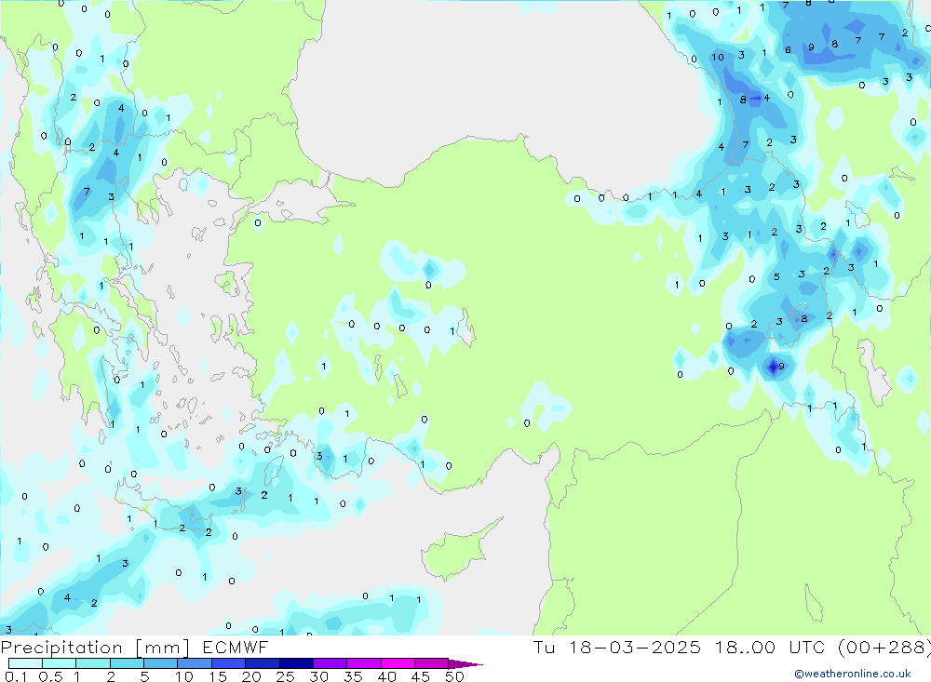
Task: Click the 30–35 mm violet legend swatch
Action: pyautogui.click(x=331, y=663)
